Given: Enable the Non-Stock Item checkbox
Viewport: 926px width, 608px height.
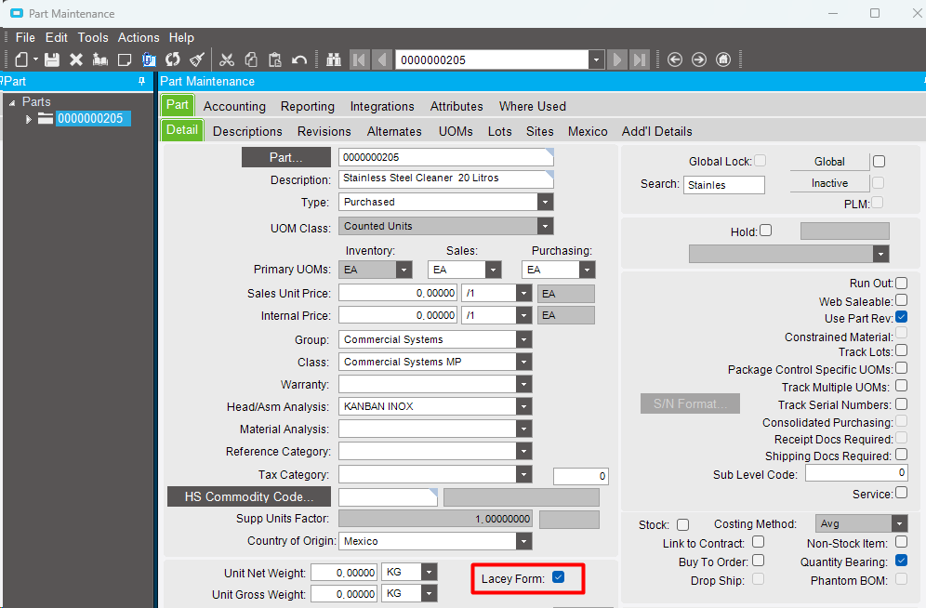Looking at the screenshot, I should (x=901, y=543).
